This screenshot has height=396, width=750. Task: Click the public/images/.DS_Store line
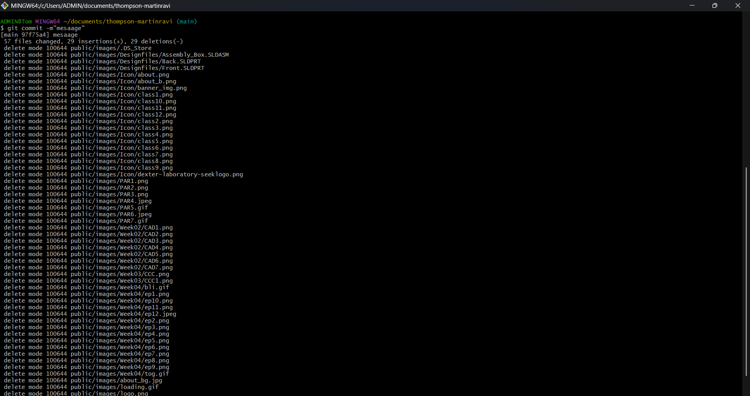point(78,48)
